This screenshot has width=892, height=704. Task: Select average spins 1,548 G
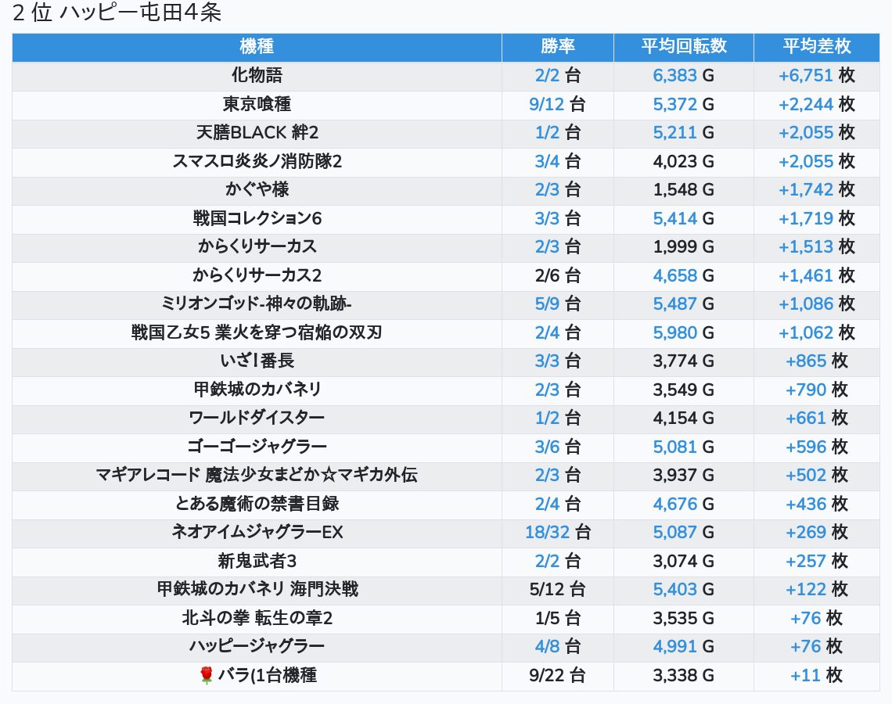684,190
